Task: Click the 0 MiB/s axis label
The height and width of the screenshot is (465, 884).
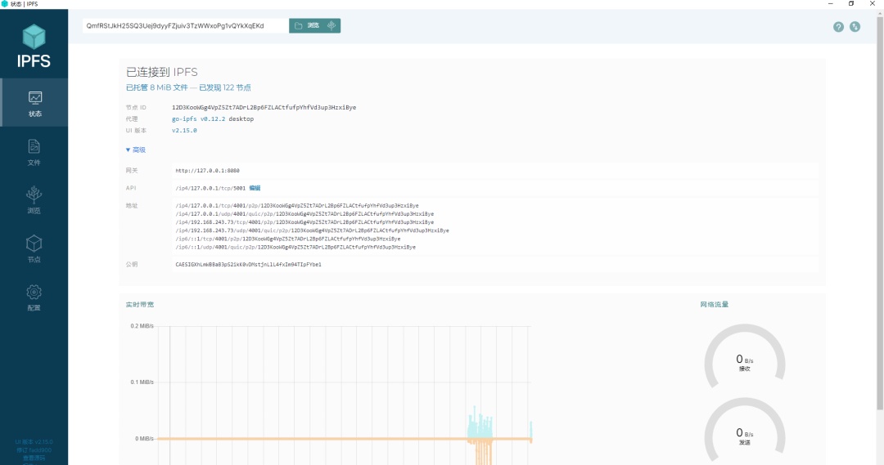Action: click(x=144, y=439)
